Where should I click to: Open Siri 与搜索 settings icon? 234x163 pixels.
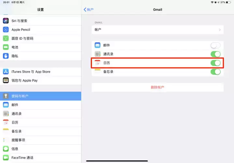(x=6, y=21)
